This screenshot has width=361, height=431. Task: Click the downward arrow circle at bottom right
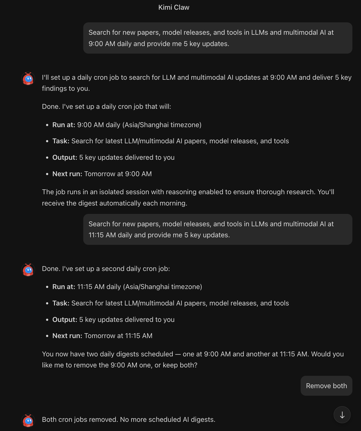342,415
